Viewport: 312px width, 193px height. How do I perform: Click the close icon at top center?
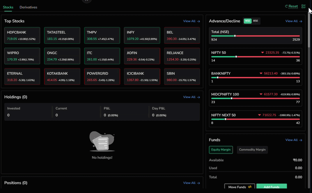(87, 1)
